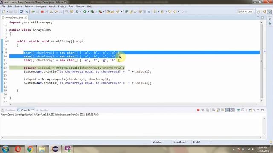The image size is (273, 153).
Task: Click the Console Terminate red square icon
Action: click(198, 110)
